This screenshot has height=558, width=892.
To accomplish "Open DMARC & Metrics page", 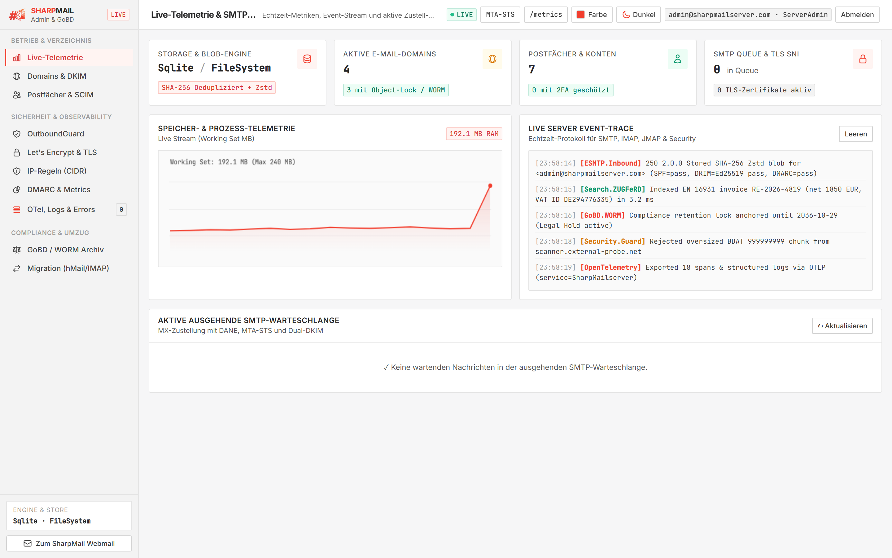I will pos(69,190).
